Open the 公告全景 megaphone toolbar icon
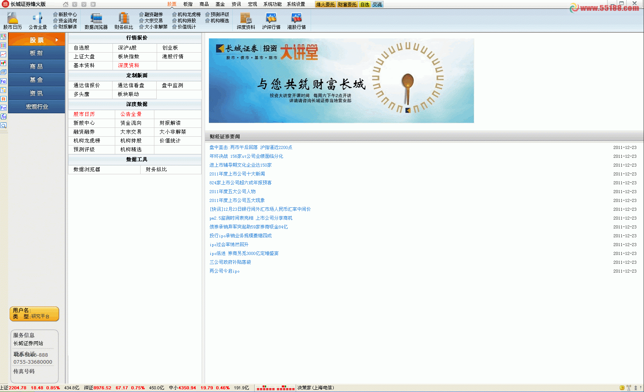Image resolution: width=644 pixels, height=392 pixels. [38, 20]
